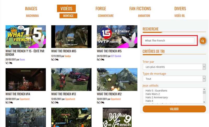Click the Valider button
209x127 pixels.
pos(174,109)
